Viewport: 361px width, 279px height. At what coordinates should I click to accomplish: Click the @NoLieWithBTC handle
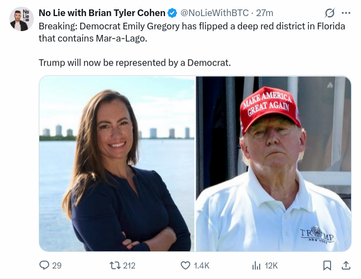point(214,13)
